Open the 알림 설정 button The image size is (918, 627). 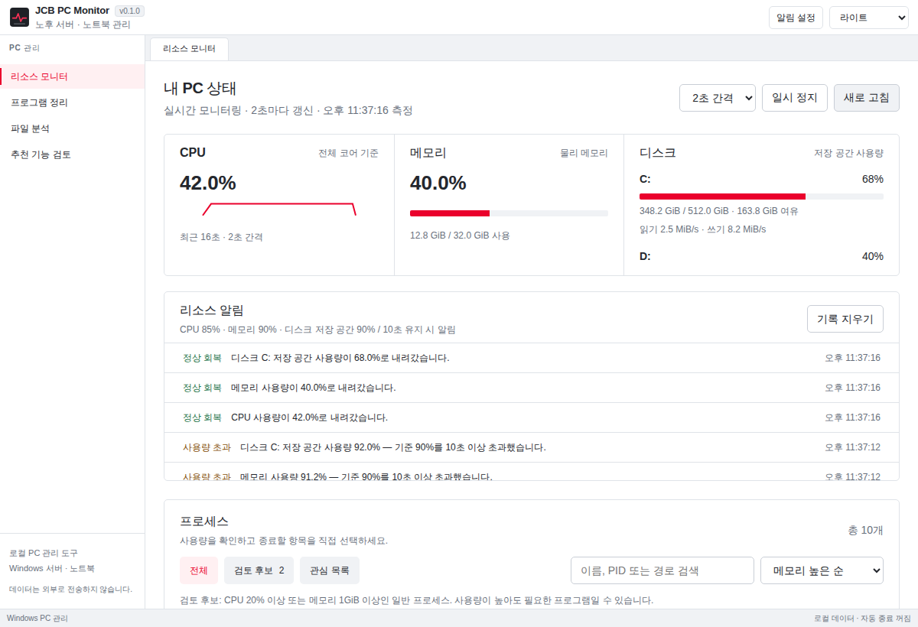796,18
